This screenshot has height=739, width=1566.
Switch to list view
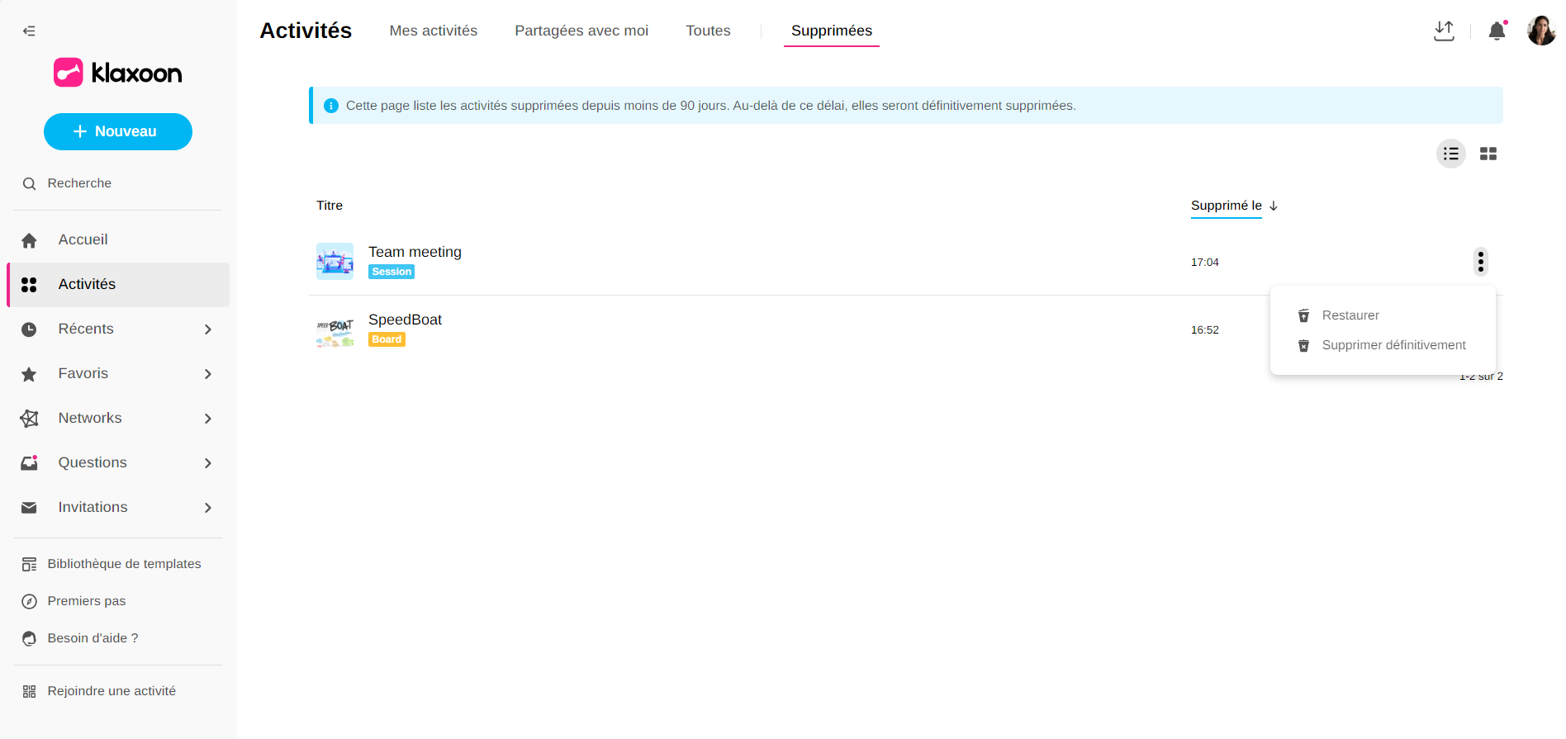click(x=1451, y=154)
